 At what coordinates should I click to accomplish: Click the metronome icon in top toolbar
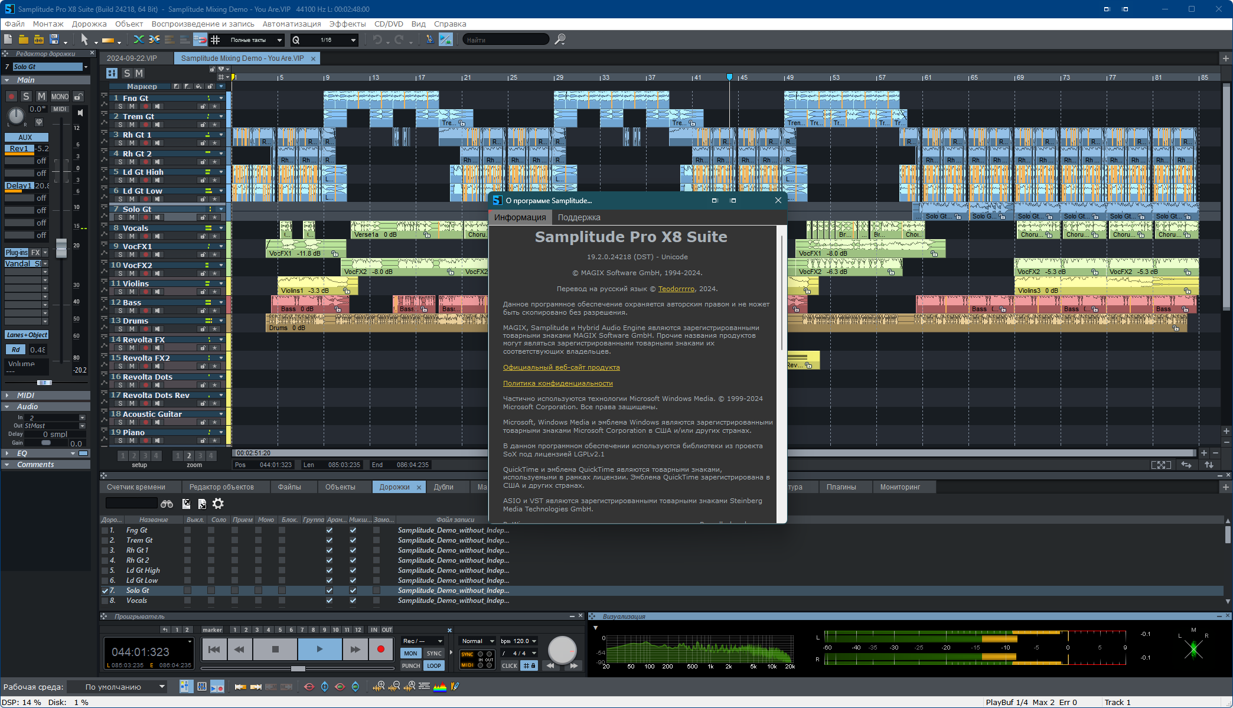pyautogui.click(x=429, y=40)
